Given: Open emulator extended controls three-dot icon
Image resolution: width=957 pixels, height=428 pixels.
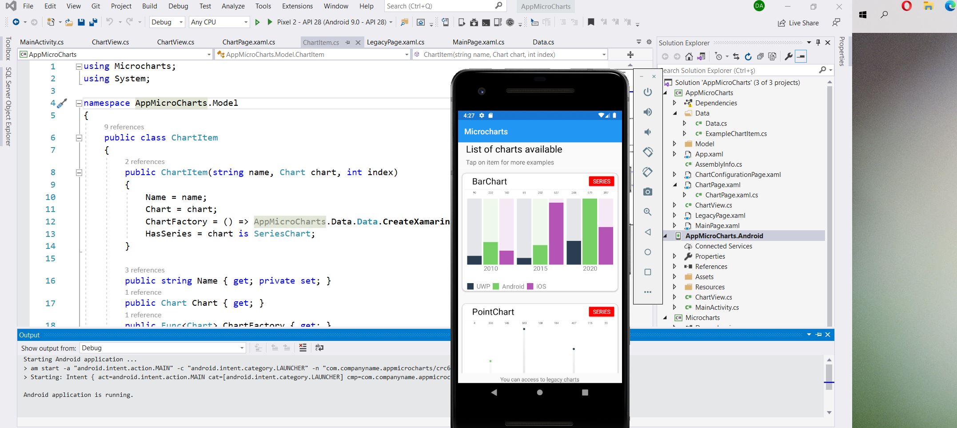Looking at the screenshot, I should tap(648, 292).
